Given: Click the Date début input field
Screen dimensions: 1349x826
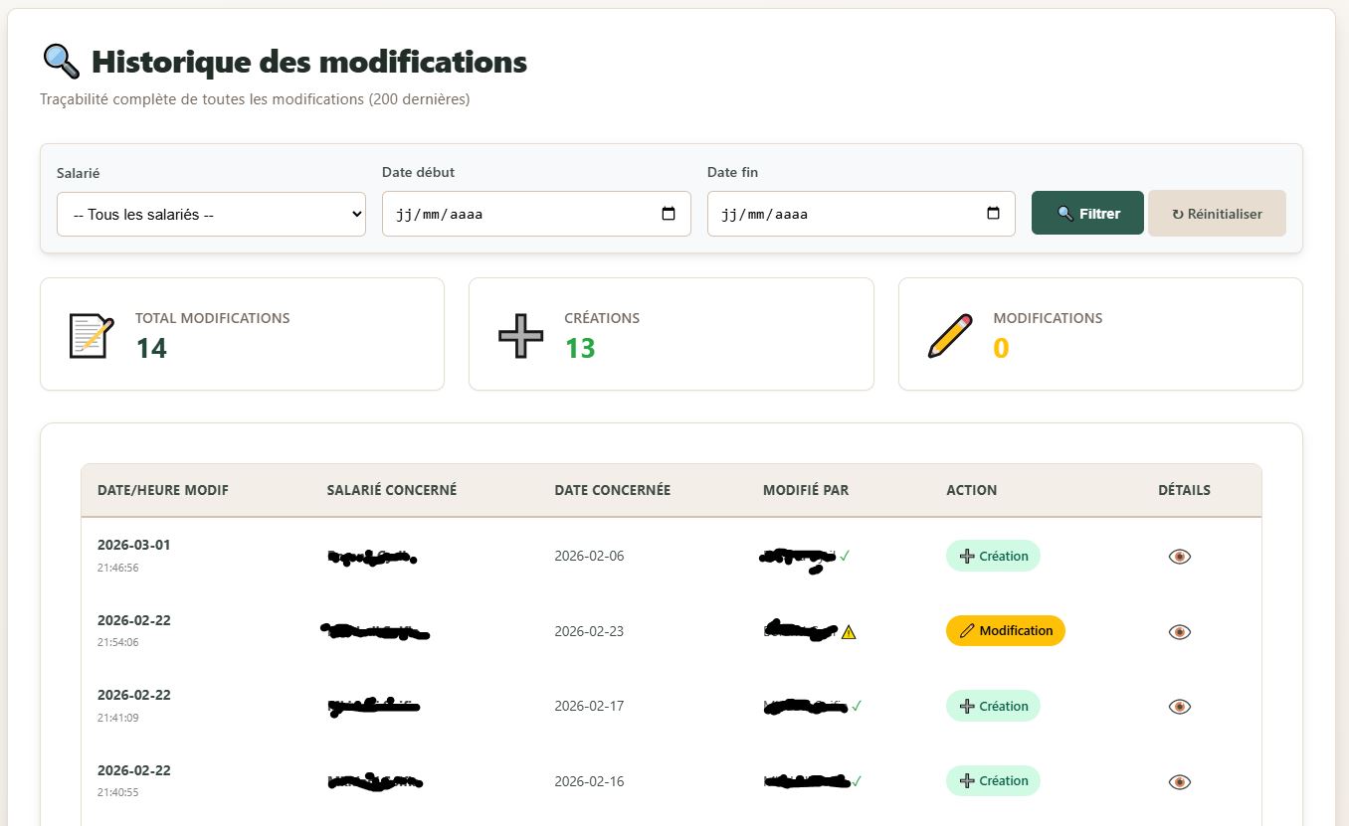Looking at the screenshot, I should [x=517, y=215].
